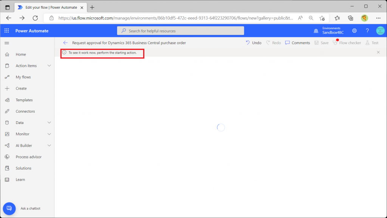Screen dimensions: 387x218
Task: Reload the page in the browser
Action: 35,18
